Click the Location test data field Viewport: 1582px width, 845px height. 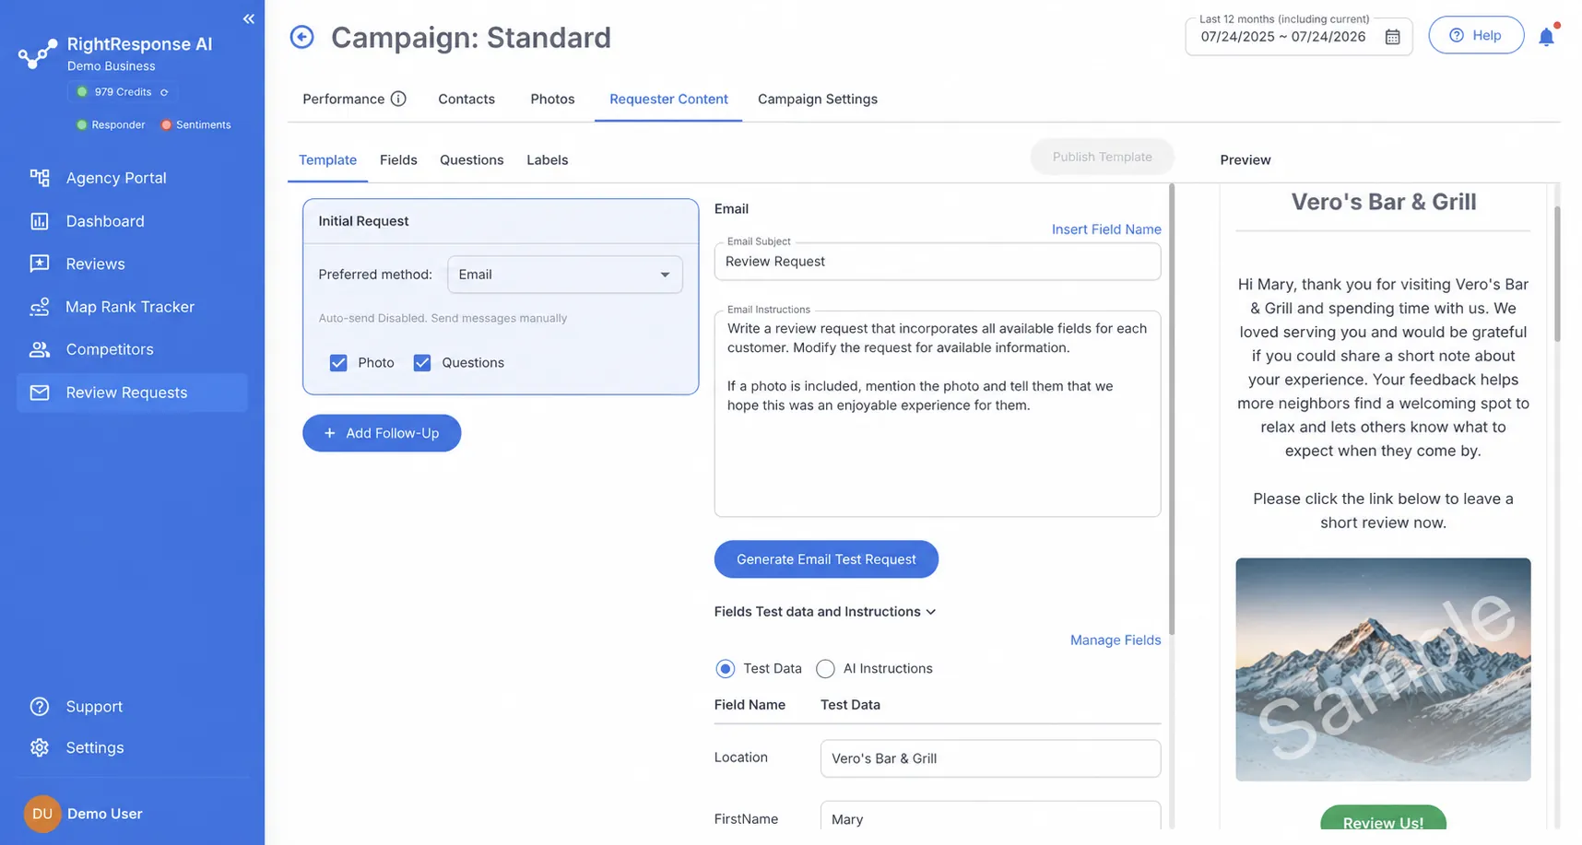coord(990,758)
